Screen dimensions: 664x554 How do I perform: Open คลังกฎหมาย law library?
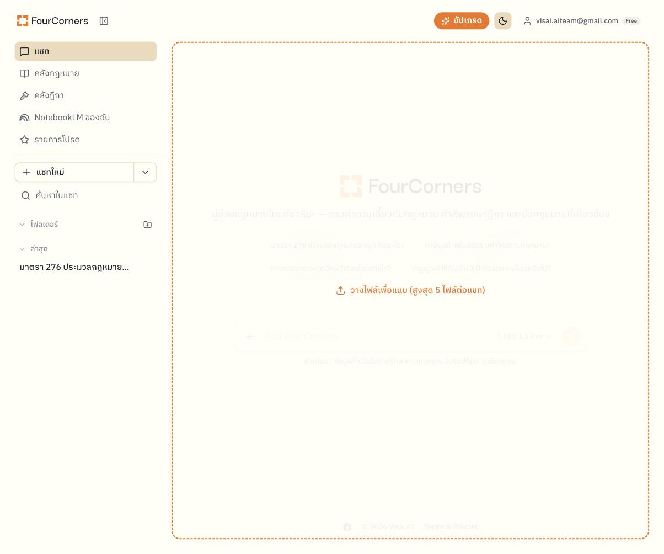(x=85, y=73)
